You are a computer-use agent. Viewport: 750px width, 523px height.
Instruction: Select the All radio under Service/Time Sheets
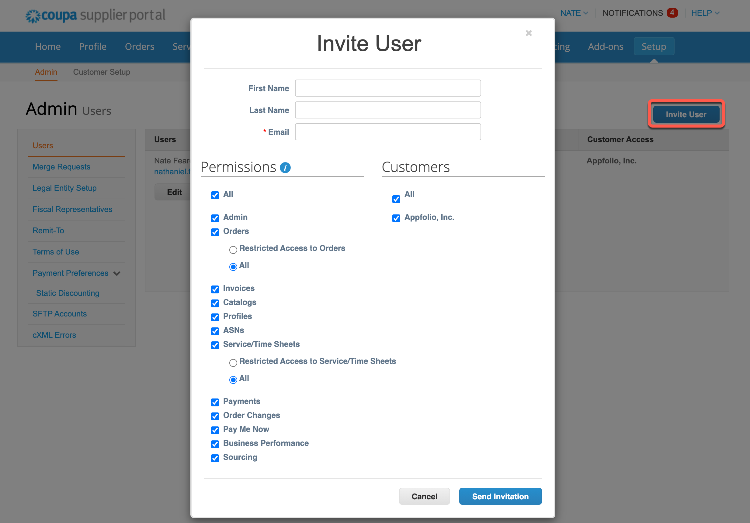tap(233, 379)
